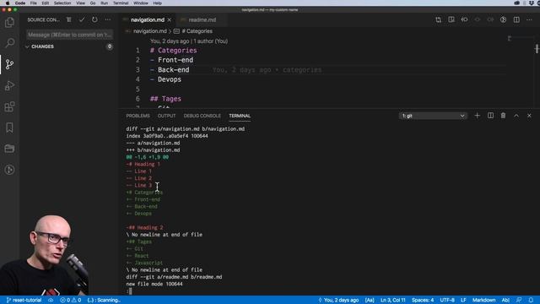Click the '- Front-end' line in editor
540x304 pixels.
(x=171, y=60)
